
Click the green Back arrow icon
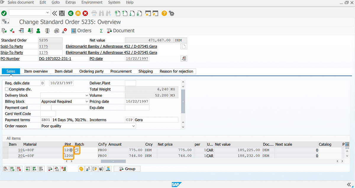pos(70,13)
